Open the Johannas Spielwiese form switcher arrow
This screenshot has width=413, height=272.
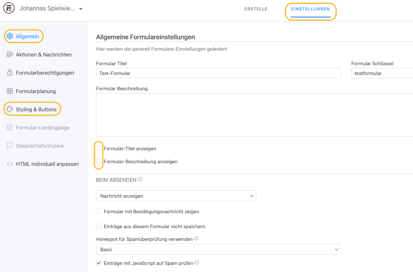coord(81,9)
